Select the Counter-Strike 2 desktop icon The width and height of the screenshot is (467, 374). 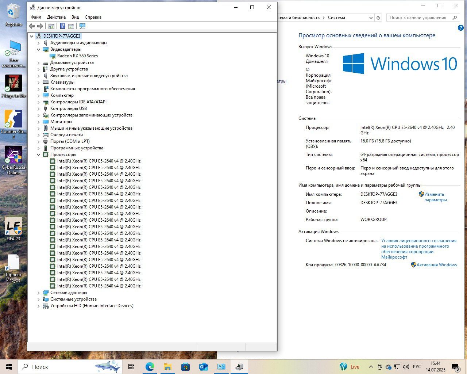tap(13, 124)
